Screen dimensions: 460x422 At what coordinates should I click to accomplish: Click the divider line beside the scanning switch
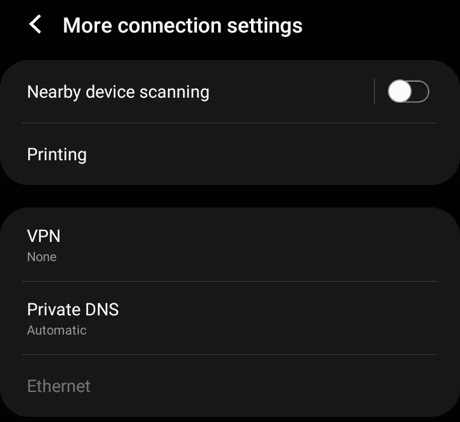coord(374,92)
